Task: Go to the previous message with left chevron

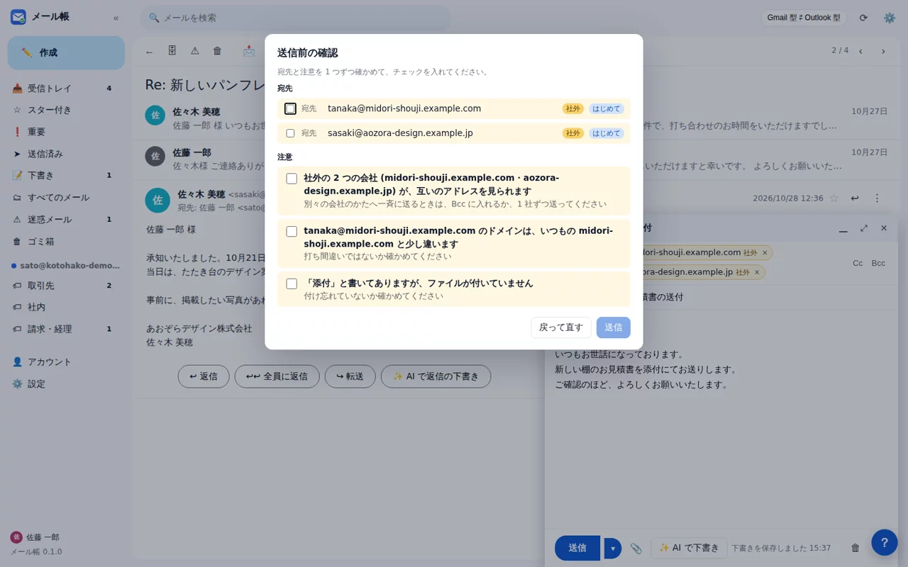Action: [x=860, y=51]
